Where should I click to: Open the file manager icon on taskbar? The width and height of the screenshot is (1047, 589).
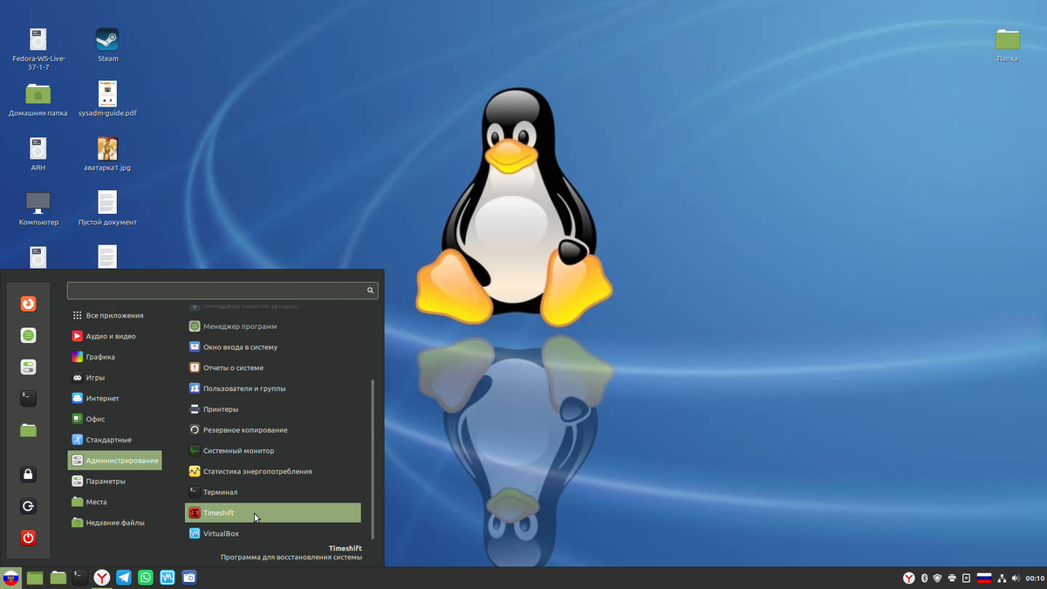(x=58, y=578)
